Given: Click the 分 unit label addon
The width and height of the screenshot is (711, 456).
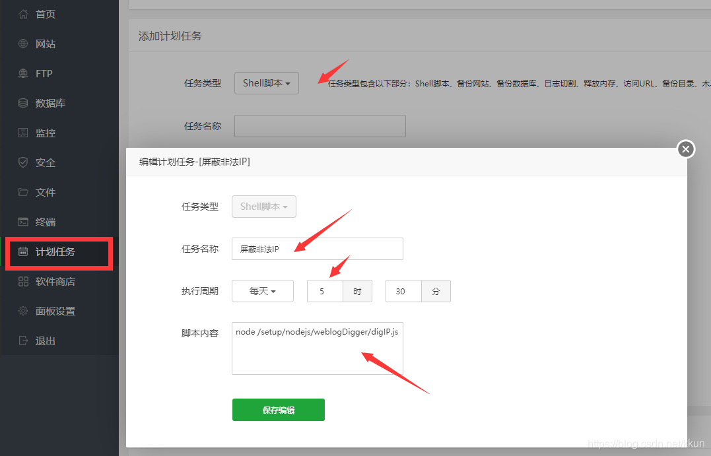Looking at the screenshot, I should coord(436,291).
